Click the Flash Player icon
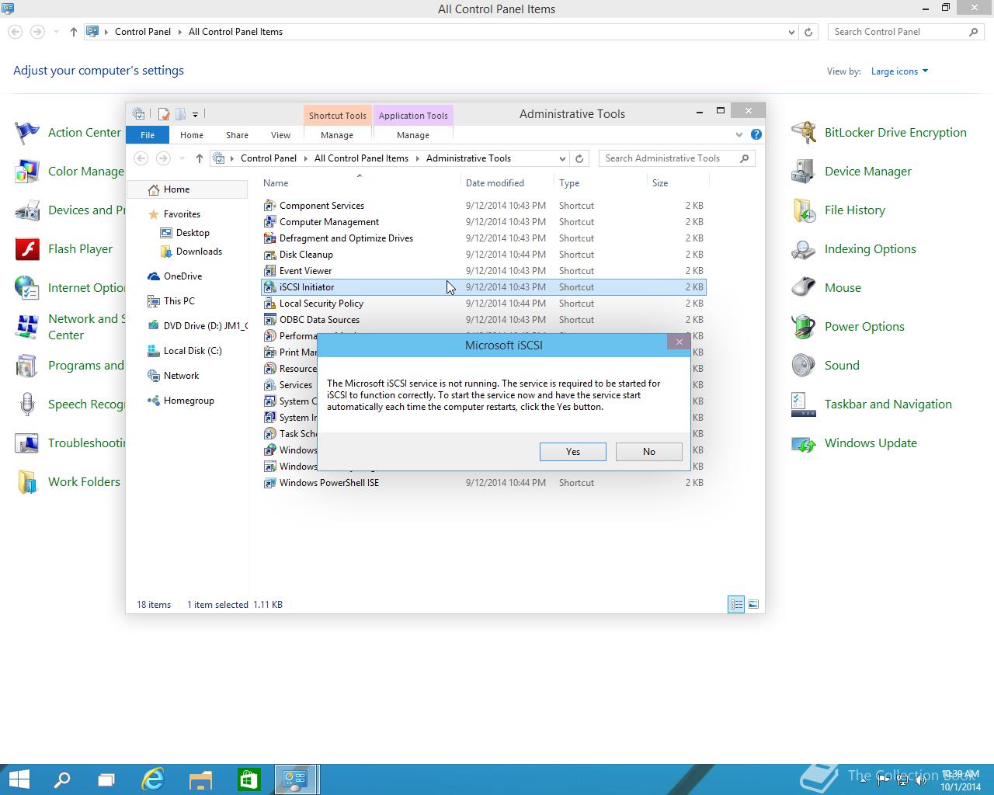 pos(27,249)
